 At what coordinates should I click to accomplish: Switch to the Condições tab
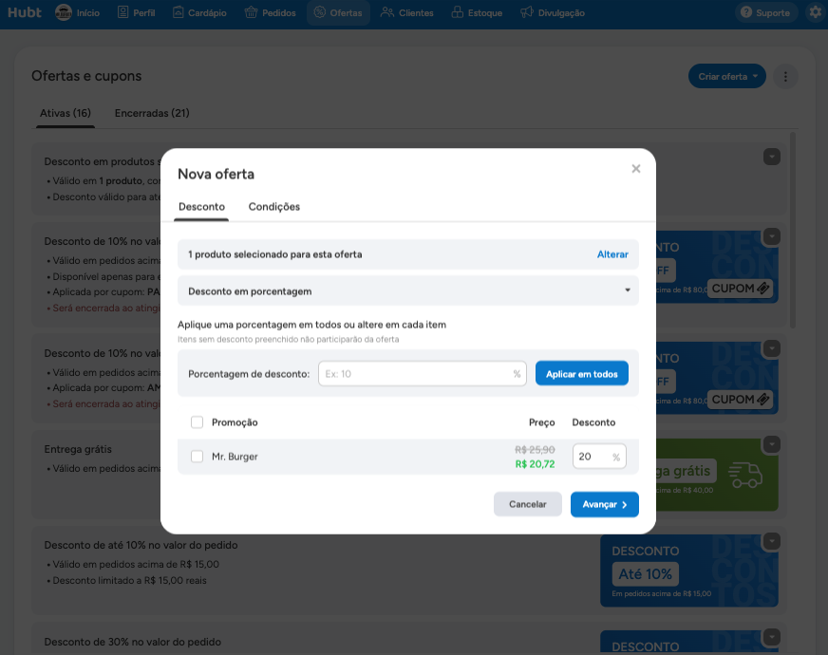click(274, 207)
